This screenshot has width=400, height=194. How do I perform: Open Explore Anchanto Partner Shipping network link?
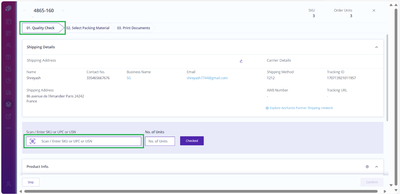coord(301,108)
